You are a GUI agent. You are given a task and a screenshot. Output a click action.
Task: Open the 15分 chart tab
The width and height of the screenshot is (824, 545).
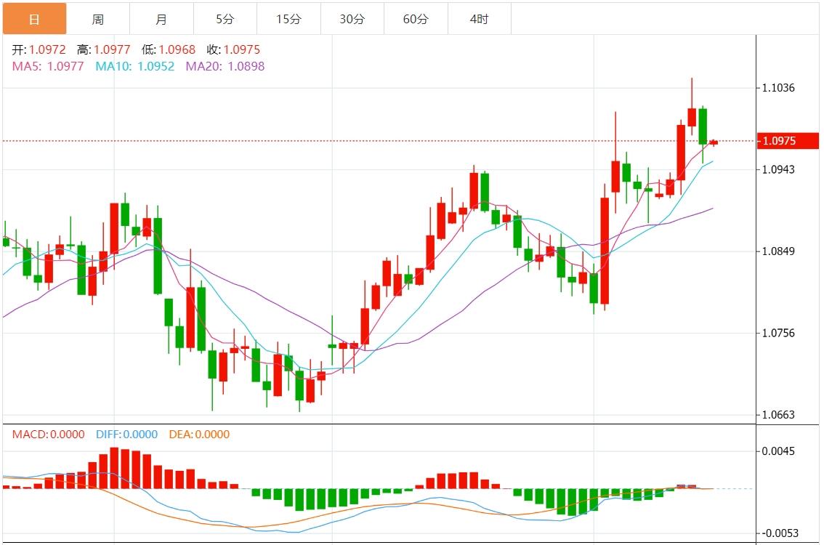288,19
